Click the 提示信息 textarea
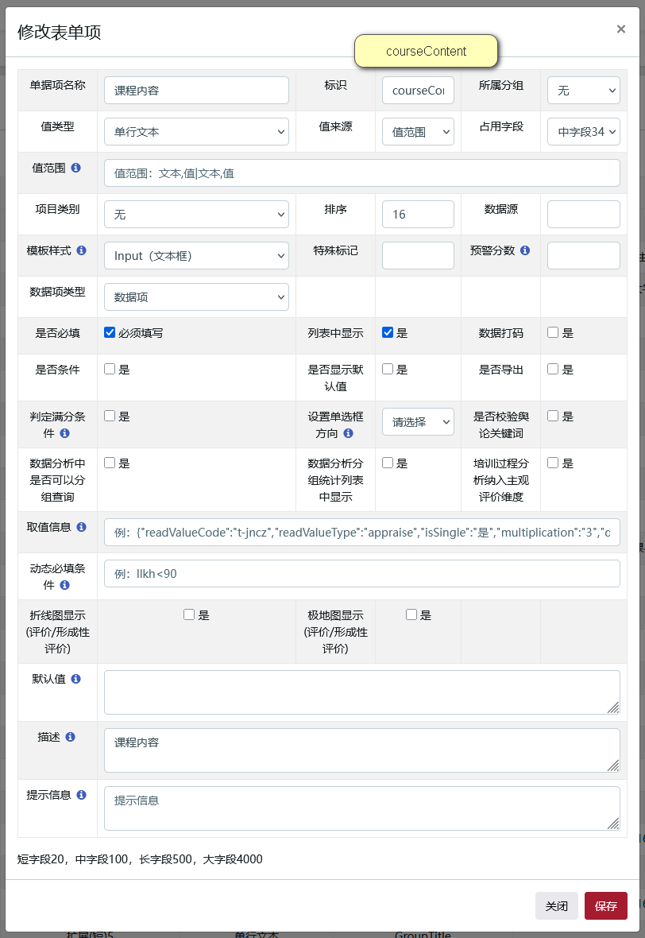The image size is (645, 938). (x=361, y=808)
